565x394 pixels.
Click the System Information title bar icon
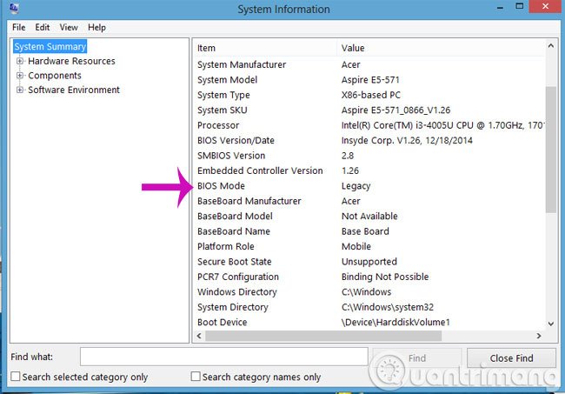click(x=14, y=8)
